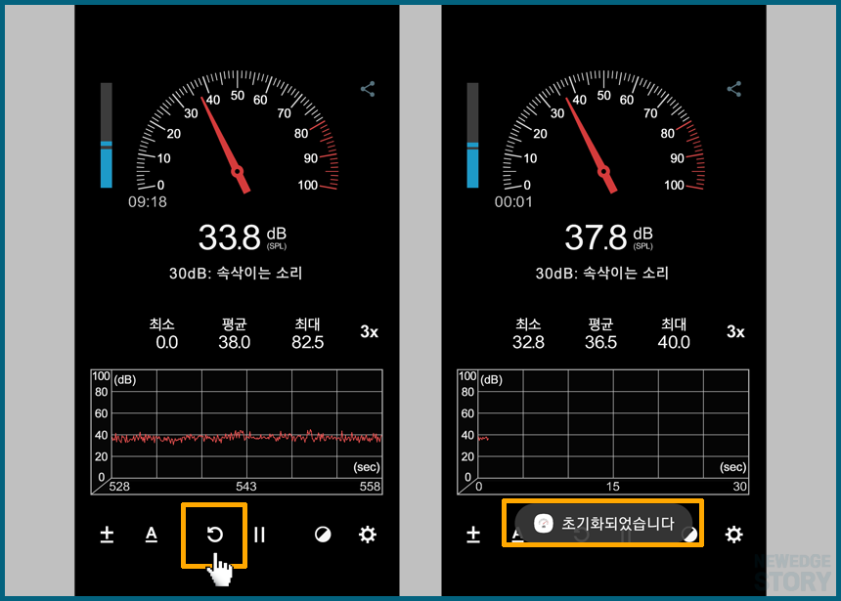The width and height of the screenshot is (841, 601).
Task: Open the settings gear on the right screen
Action: tap(733, 535)
